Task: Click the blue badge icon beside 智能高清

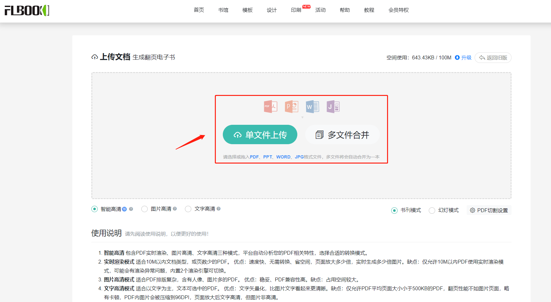Action: coord(124,209)
